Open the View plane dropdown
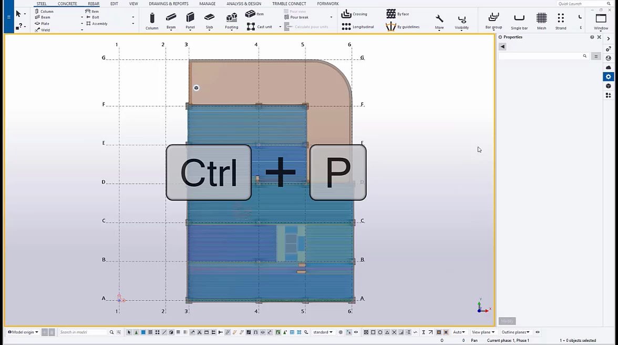 coord(483,332)
